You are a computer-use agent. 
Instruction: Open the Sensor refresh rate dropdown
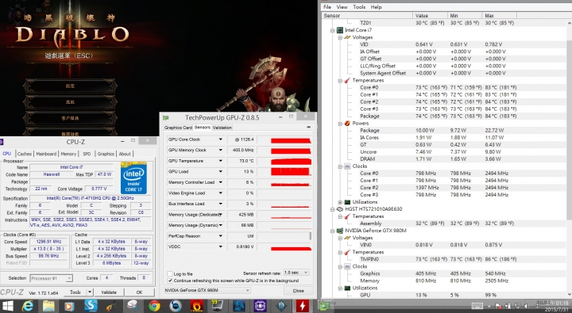[x=296, y=273]
